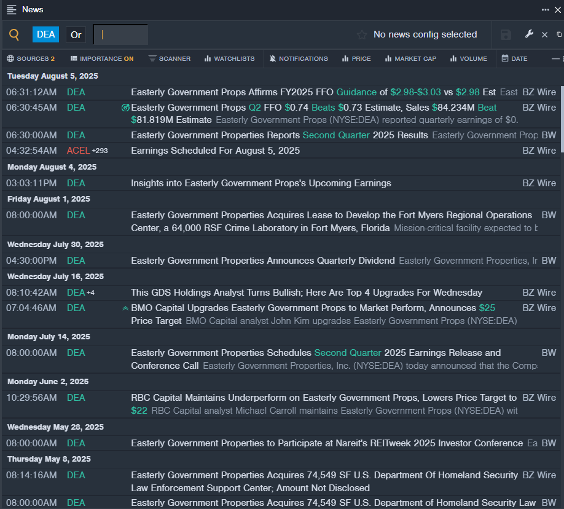Screen dimensions: 564x509
Task: Select the Monday June 2, 2025 date header
Action: (x=48, y=382)
